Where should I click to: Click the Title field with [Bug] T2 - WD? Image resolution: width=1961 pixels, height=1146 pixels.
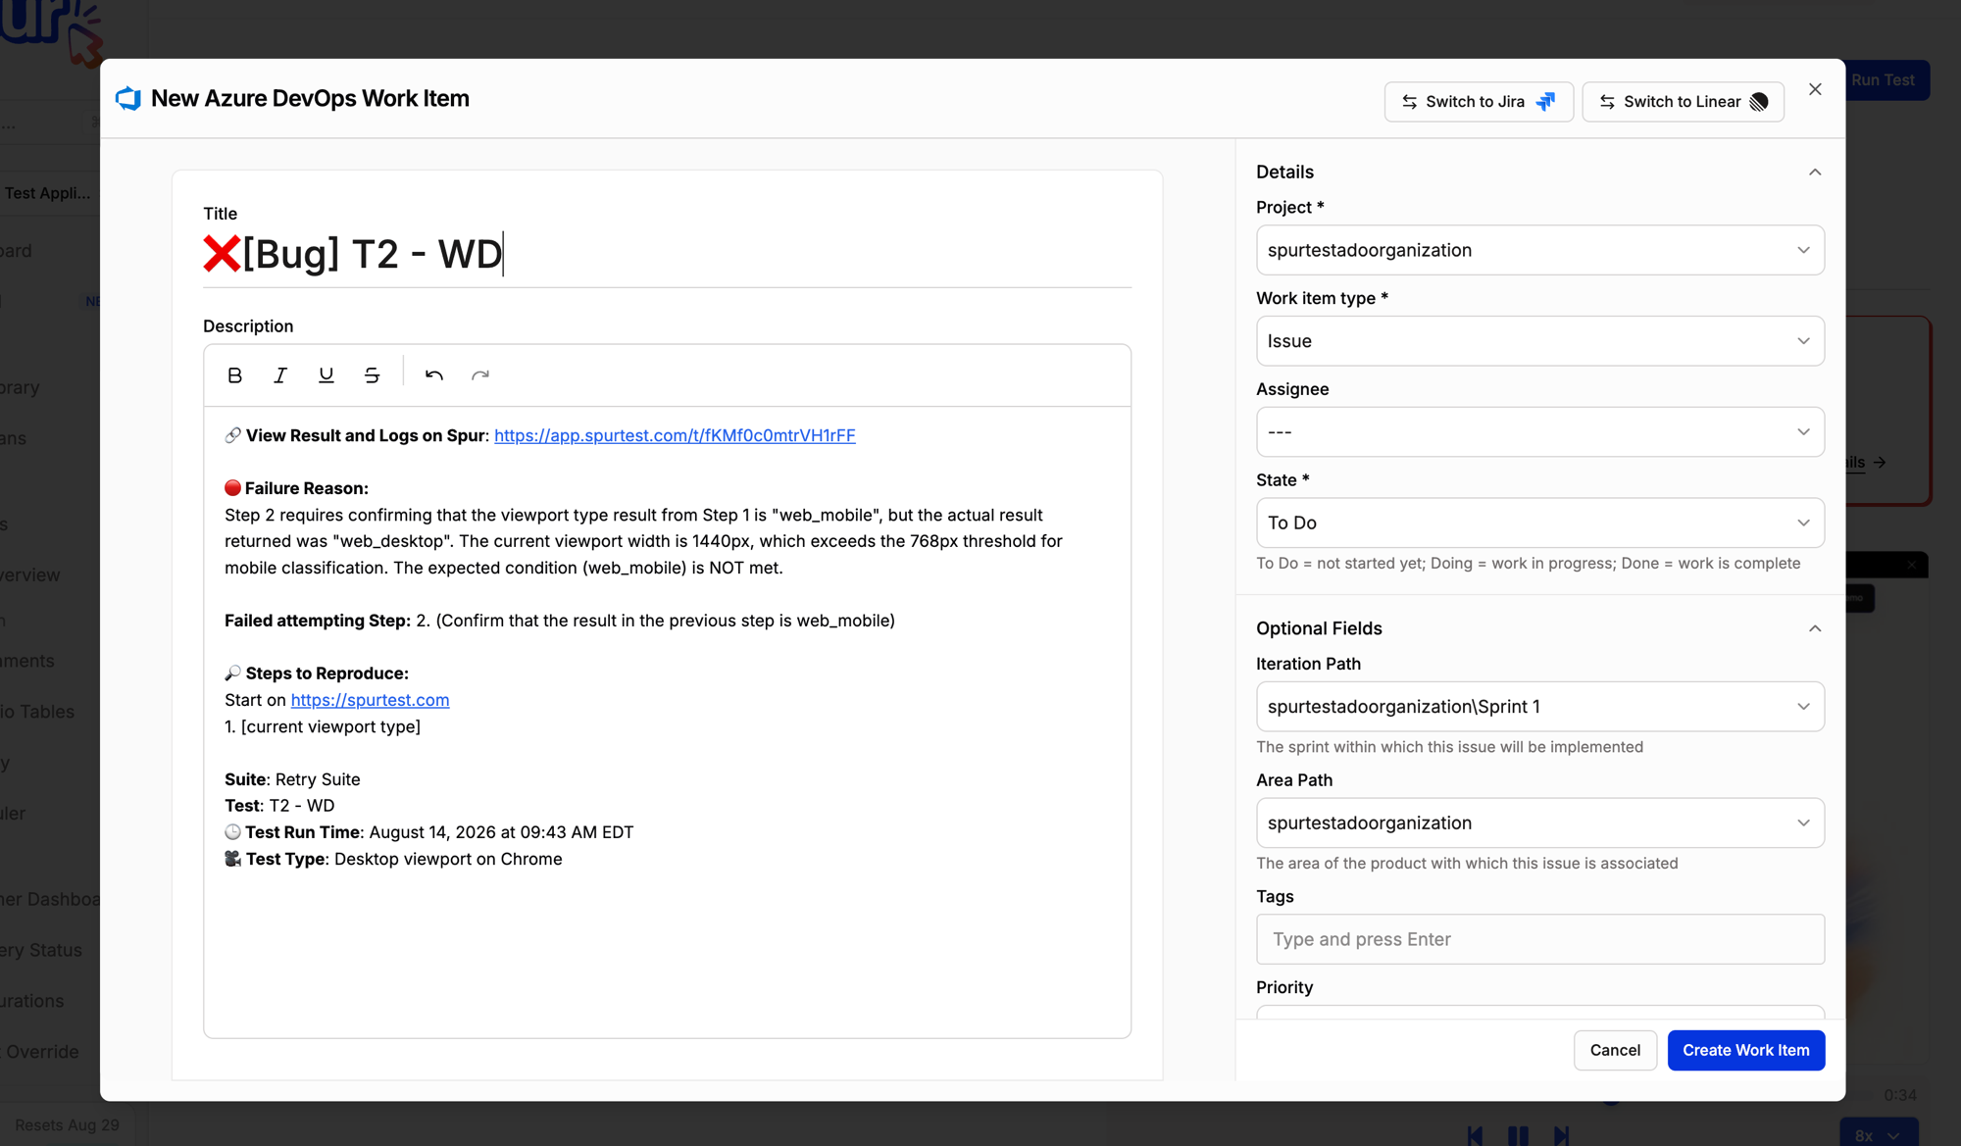click(667, 255)
